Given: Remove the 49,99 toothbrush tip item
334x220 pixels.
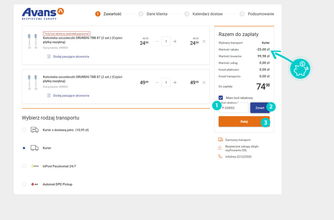Looking at the screenshot, I should [x=204, y=82].
